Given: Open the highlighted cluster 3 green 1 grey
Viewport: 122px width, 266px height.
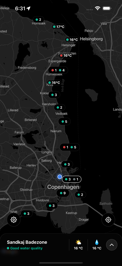Looking at the screenshot, I should 72,179.
